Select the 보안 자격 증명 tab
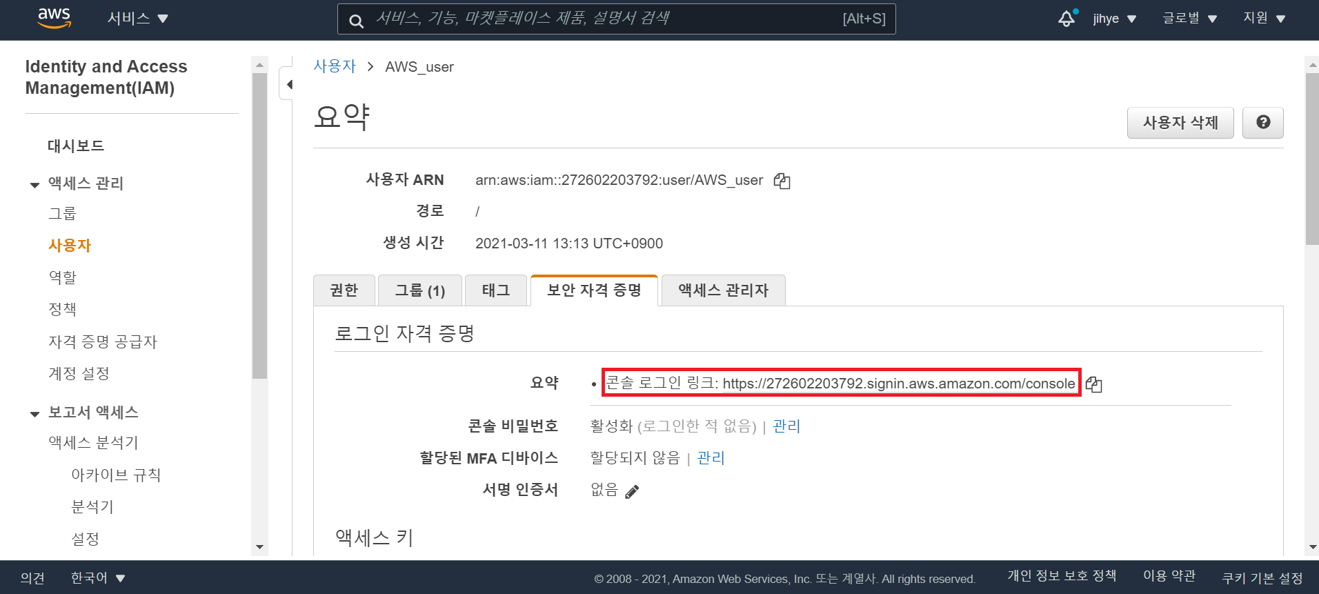The width and height of the screenshot is (1319, 594). [x=594, y=290]
